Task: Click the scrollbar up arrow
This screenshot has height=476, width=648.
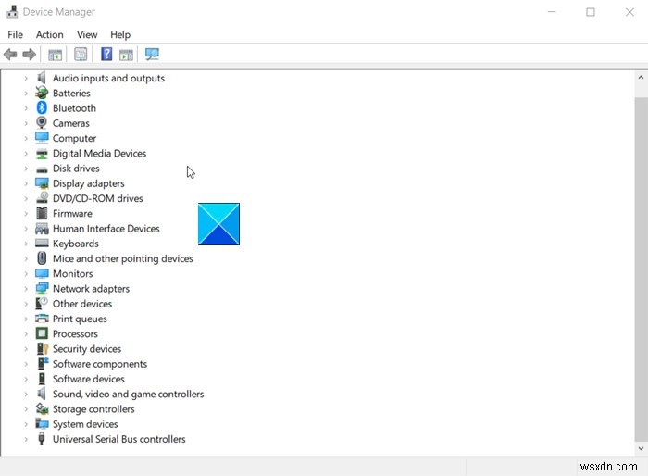Action: [641, 78]
